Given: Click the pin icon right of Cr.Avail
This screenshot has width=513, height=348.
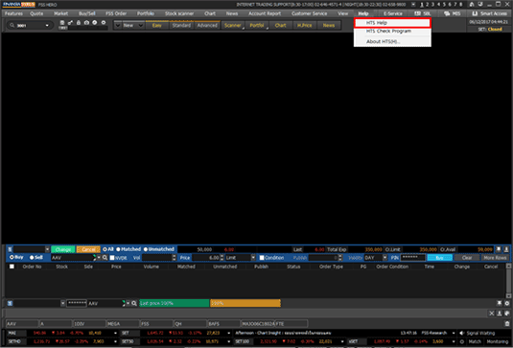Looking at the screenshot, I should tap(499, 249).
